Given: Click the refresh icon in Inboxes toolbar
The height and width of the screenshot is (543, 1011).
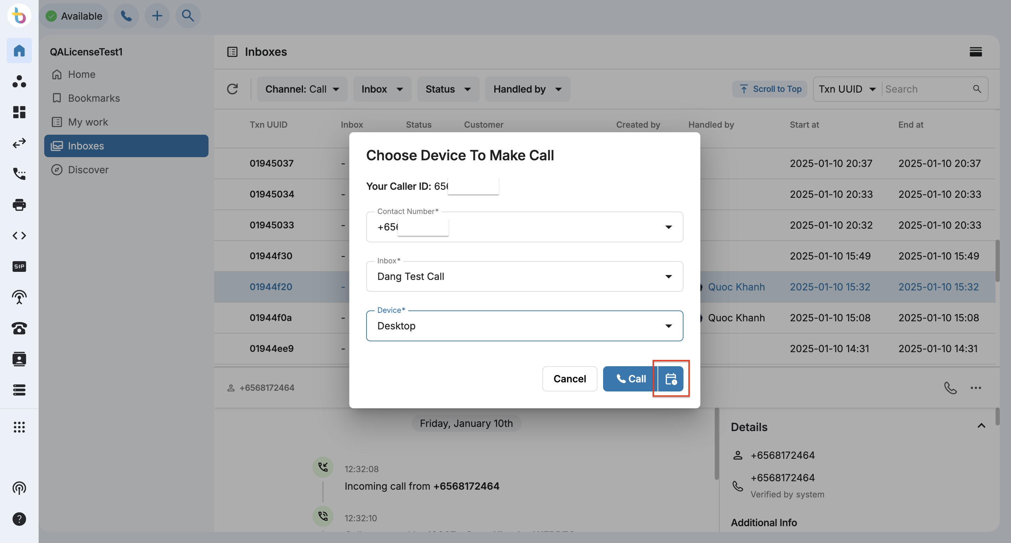Looking at the screenshot, I should tap(232, 89).
